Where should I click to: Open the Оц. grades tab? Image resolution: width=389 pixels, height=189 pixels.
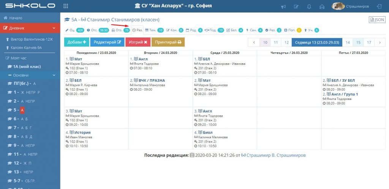pos(75,30)
